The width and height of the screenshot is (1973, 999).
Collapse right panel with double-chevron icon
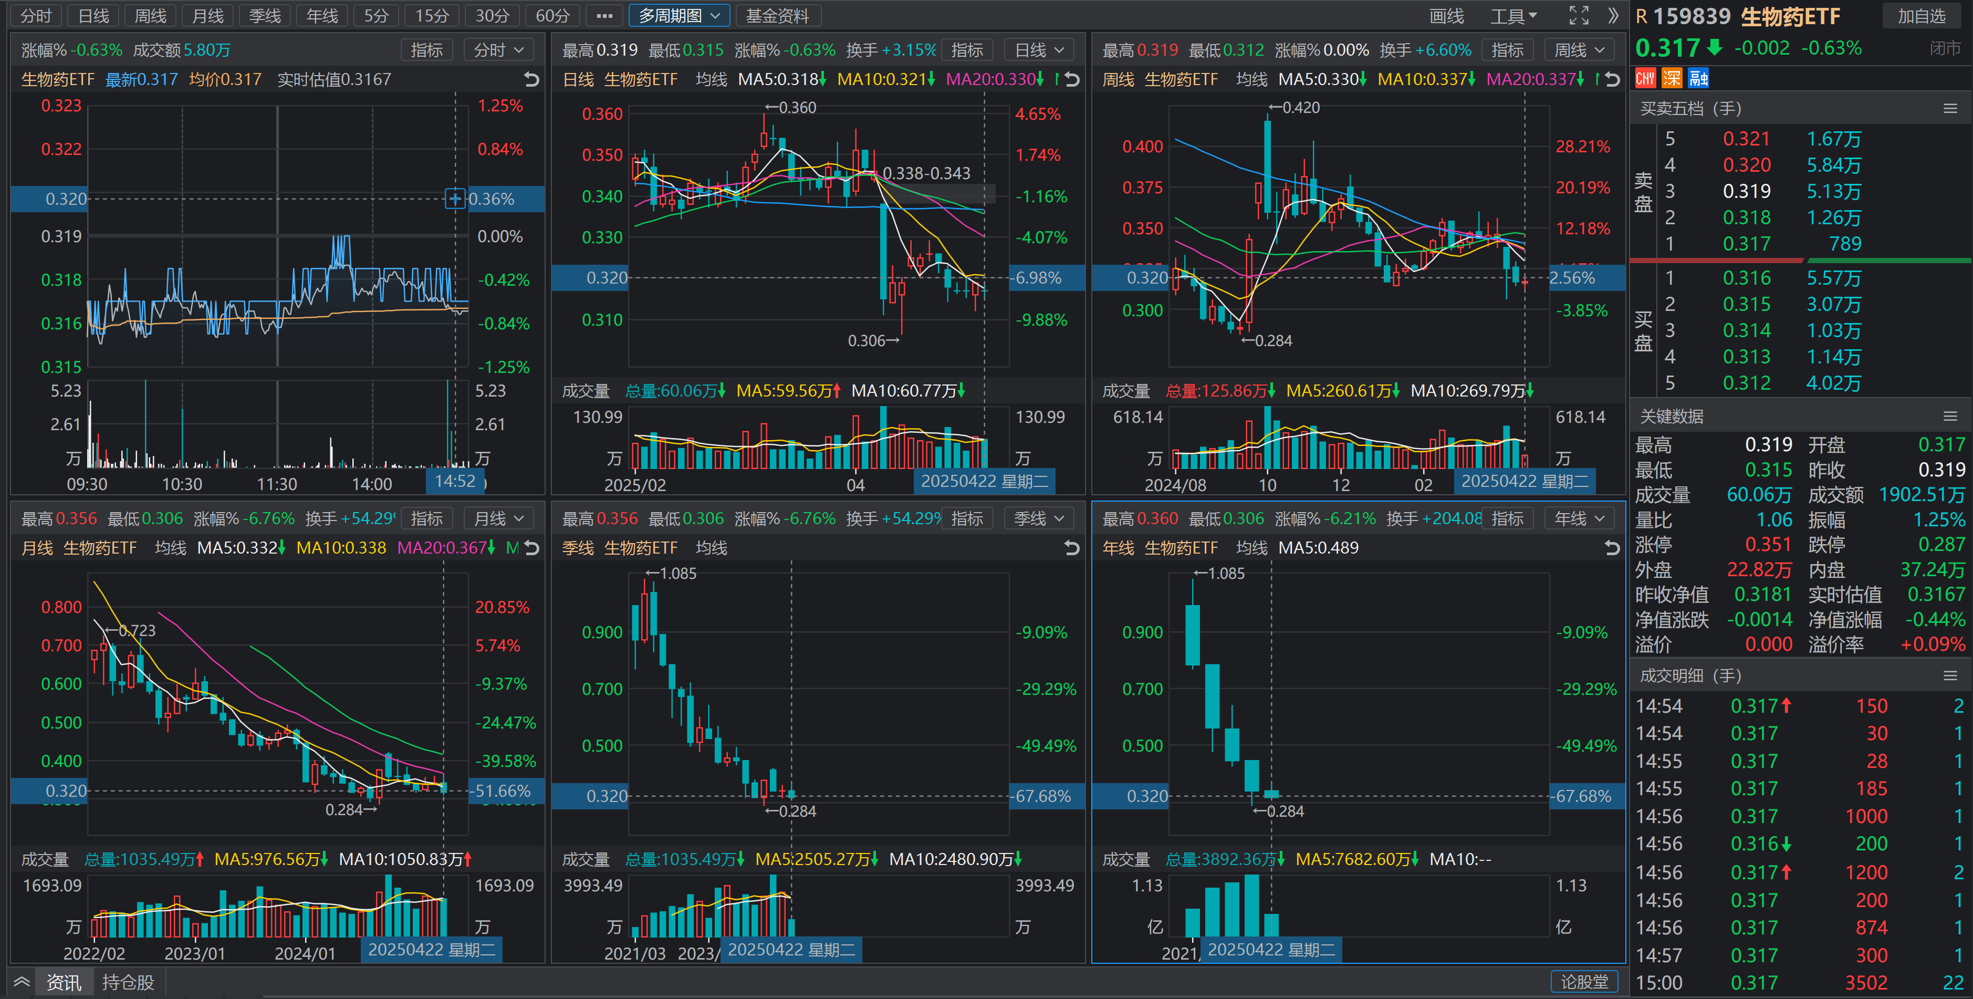1613,15
